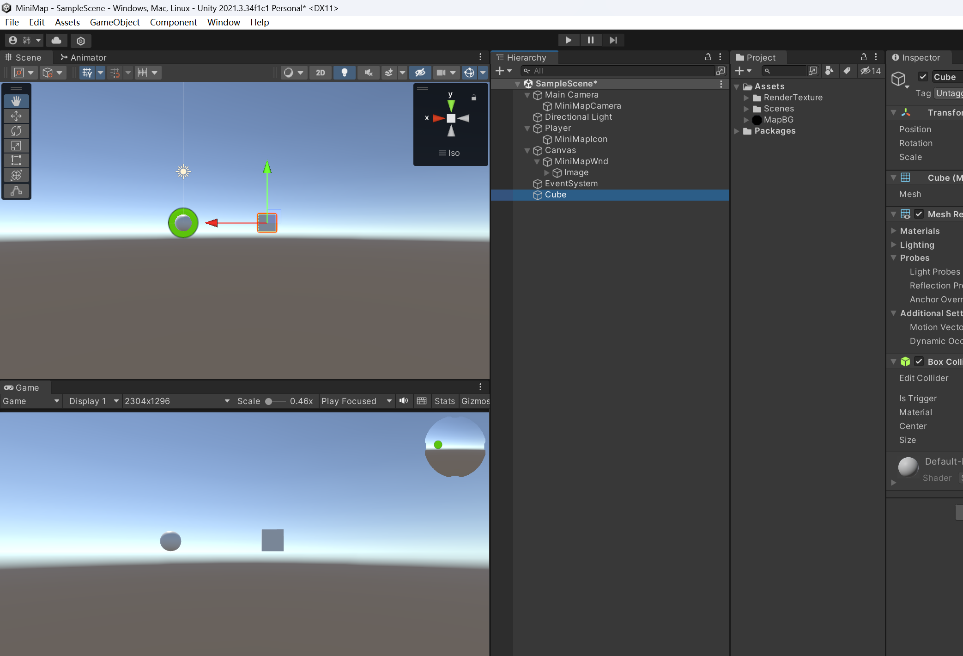Select the Rotate tool in Scene
This screenshot has width=963, height=656.
coord(16,131)
